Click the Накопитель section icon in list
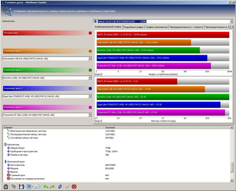The height and width of the screenshot is (191, 236). click(5, 144)
